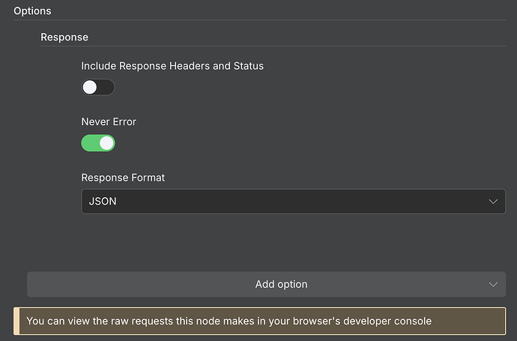The height and width of the screenshot is (341, 517).
Task: Select the Response subsection heading
Action: 64,37
